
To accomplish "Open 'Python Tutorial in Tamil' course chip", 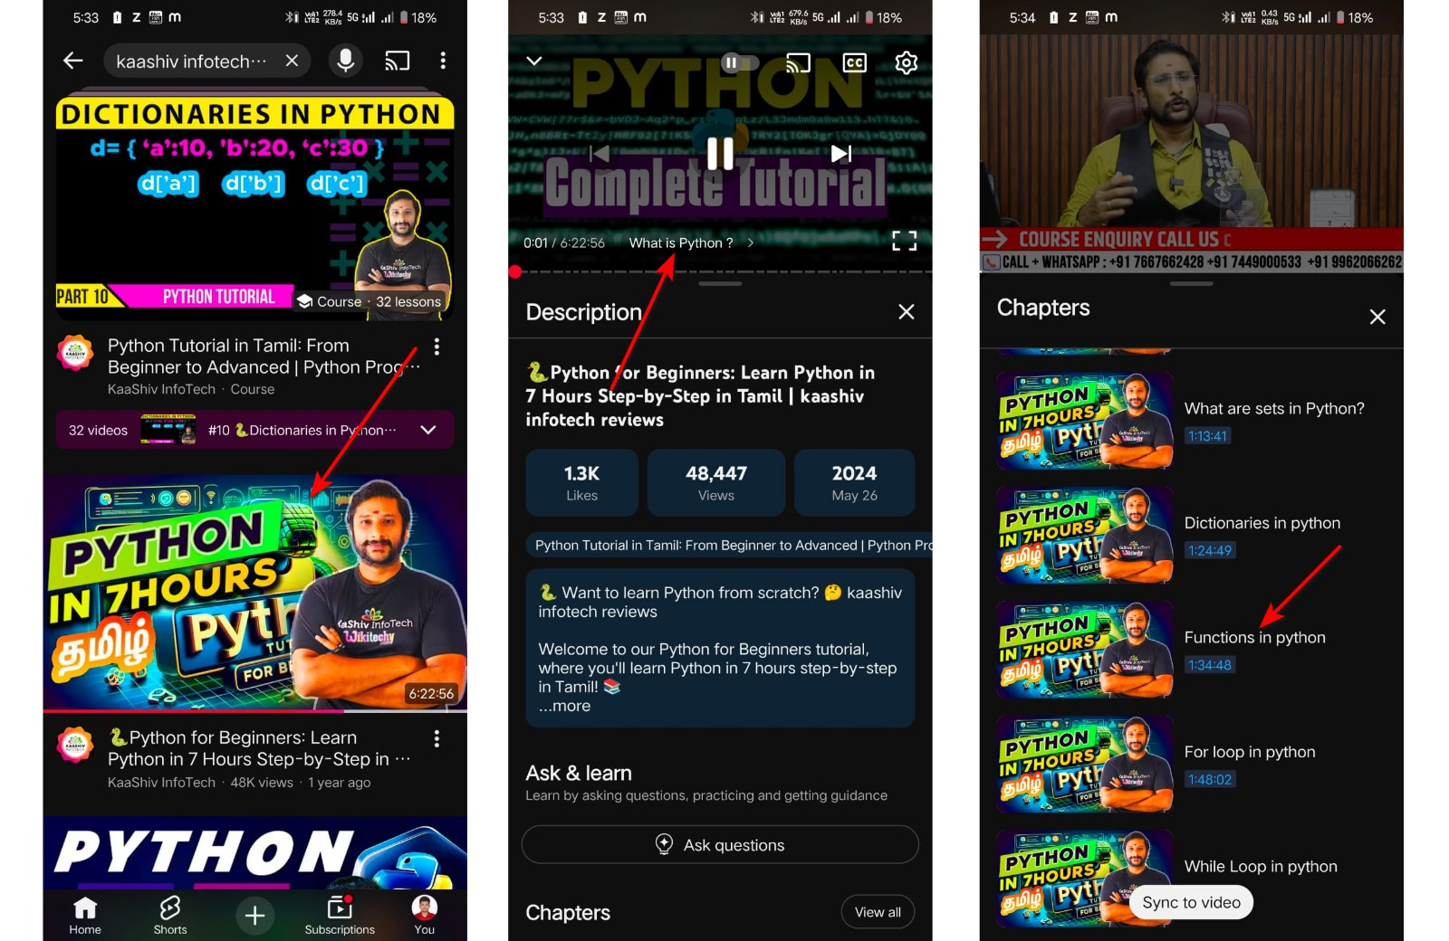I will coord(729,545).
